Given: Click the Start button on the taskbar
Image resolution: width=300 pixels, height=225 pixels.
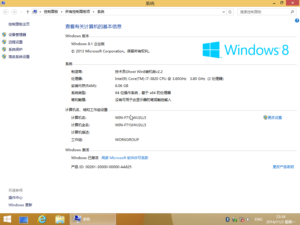Looking at the screenshot, I should point(7,219).
